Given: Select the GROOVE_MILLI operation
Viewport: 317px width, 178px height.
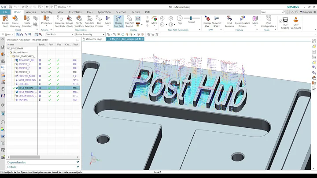Looking at the screenshot, I should pyautogui.click(x=27, y=76).
